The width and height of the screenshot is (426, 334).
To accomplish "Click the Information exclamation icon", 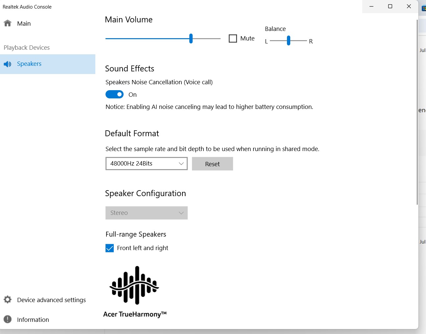I will pos(8,320).
